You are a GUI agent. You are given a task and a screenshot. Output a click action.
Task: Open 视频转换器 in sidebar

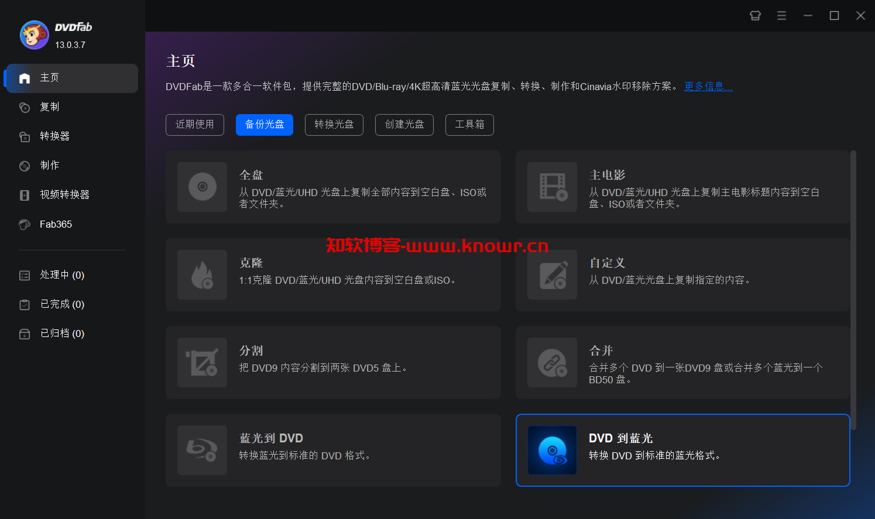[71, 195]
